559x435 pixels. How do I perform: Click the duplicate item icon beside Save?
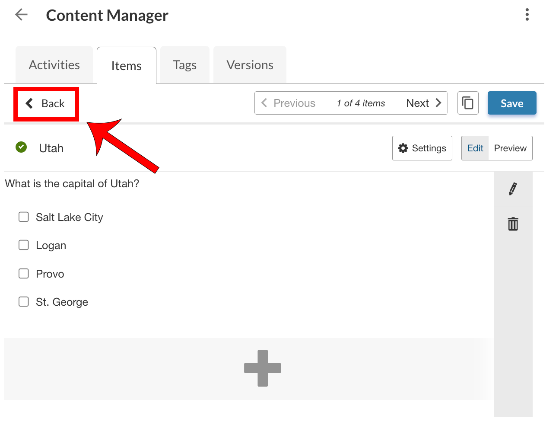(468, 103)
